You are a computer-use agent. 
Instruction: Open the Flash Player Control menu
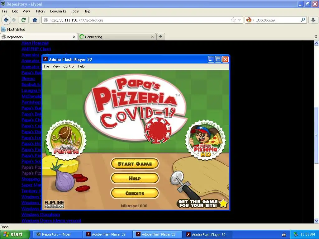coord(69,66)
